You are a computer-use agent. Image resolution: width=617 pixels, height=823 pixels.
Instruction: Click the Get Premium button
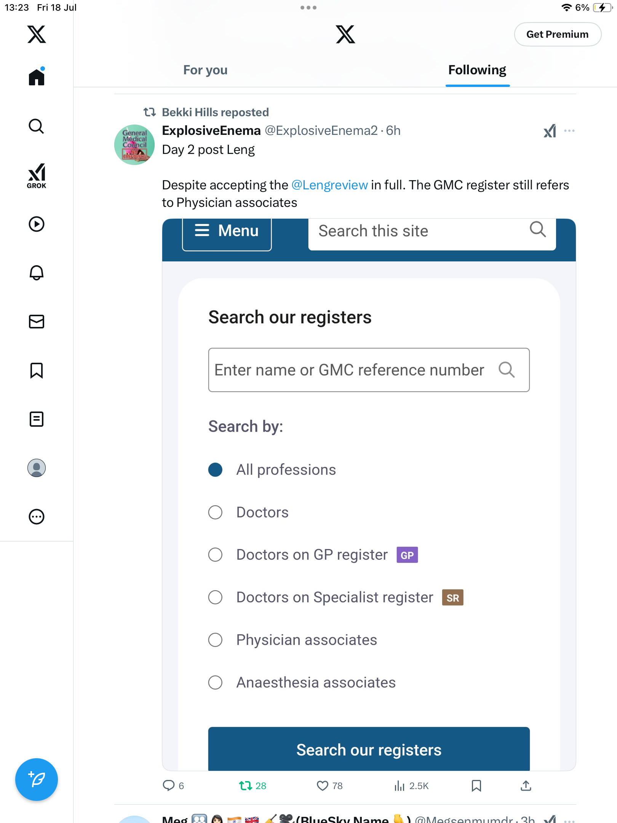[558, 34]
